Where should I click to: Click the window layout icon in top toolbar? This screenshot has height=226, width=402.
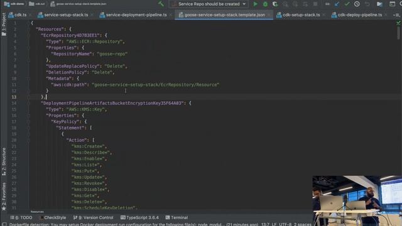[392, 4]
